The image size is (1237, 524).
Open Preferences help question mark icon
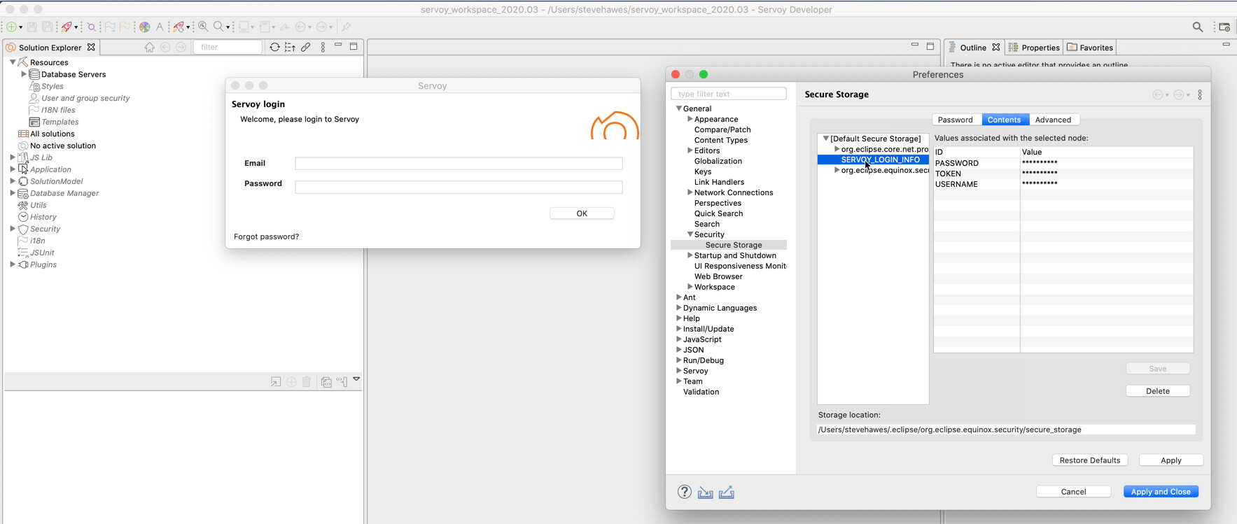[685, 492]
